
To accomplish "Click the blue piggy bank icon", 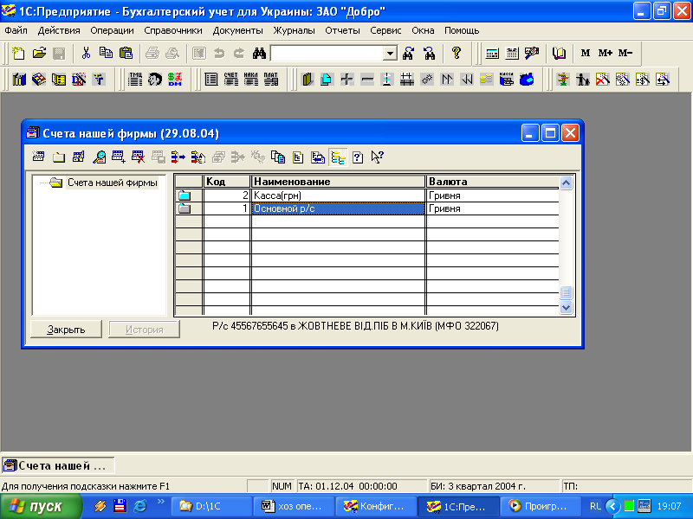I will [x=527, y=80].
